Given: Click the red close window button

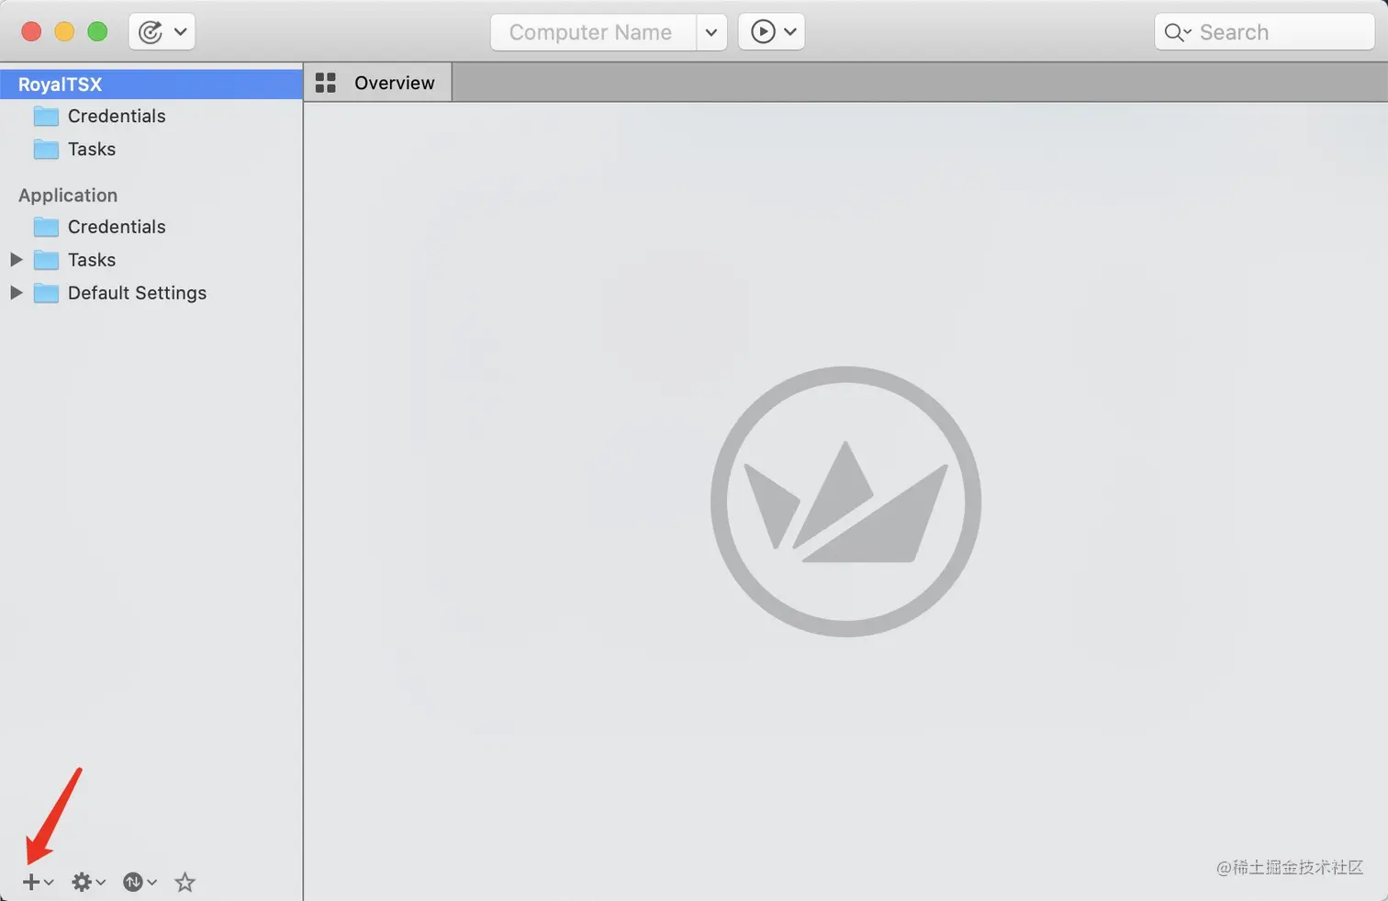Looking at the screenshot, I should pyautogui.click(x=31, y=32).
